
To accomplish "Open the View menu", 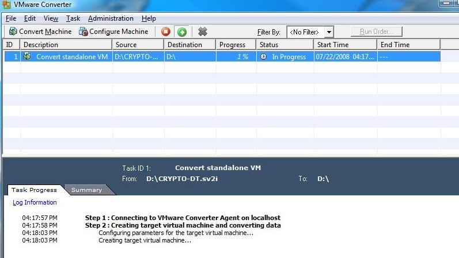I will pos(51,18).
